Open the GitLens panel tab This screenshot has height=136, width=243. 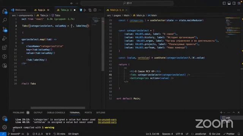(101, 113)
